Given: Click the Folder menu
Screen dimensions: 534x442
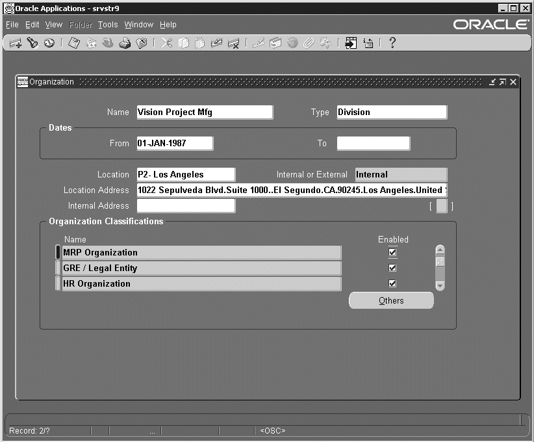Looking at the screenshot, I should [81, 25].
